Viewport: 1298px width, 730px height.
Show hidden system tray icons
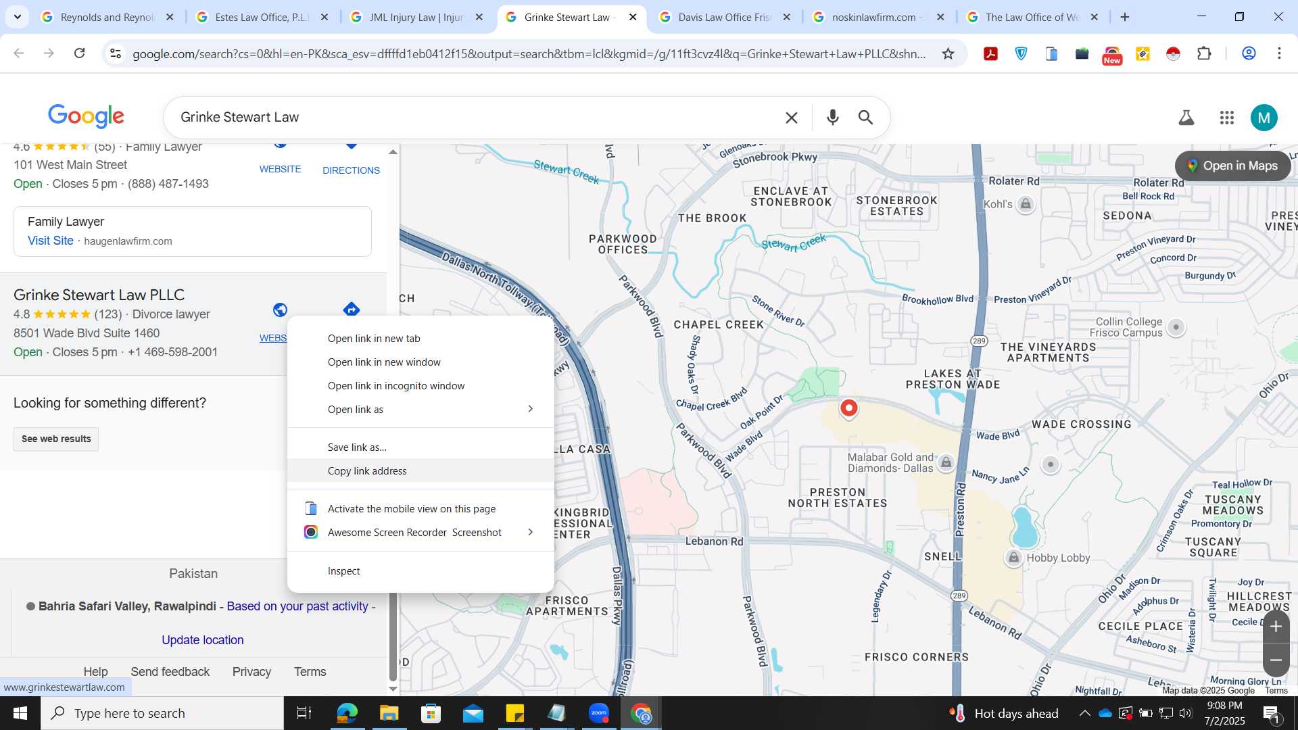(x=1084, y=713)
